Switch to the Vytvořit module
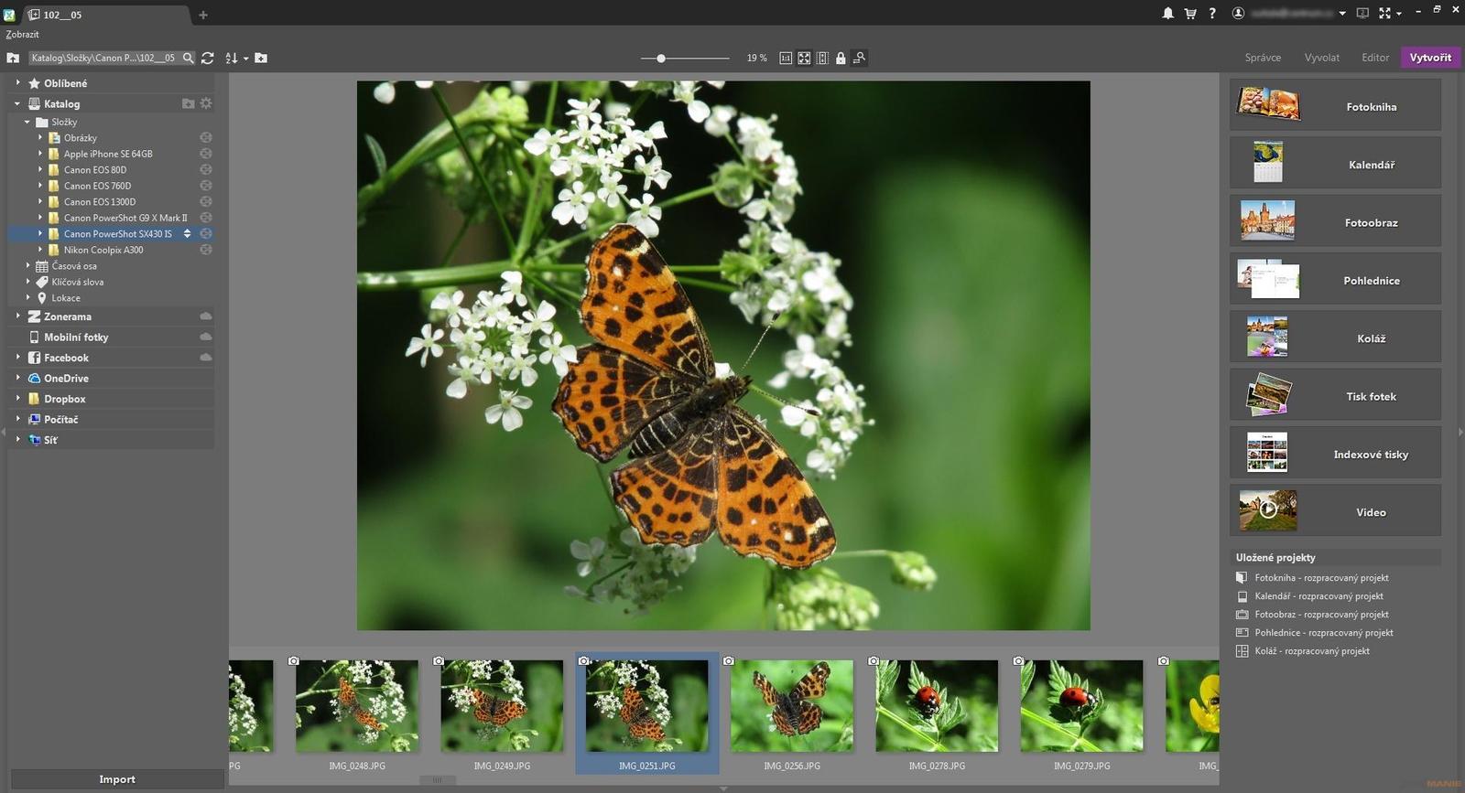The width and height of the screenshot is (1465, 793). (1430, 58)
